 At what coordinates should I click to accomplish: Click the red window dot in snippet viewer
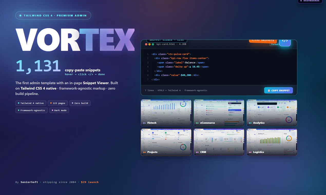click(x=146, y=44)
